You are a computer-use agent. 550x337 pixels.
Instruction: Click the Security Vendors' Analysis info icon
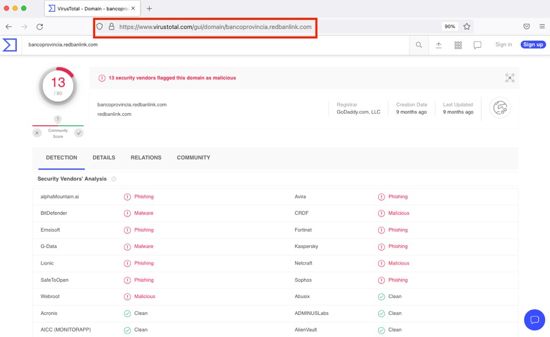[114, 179]
